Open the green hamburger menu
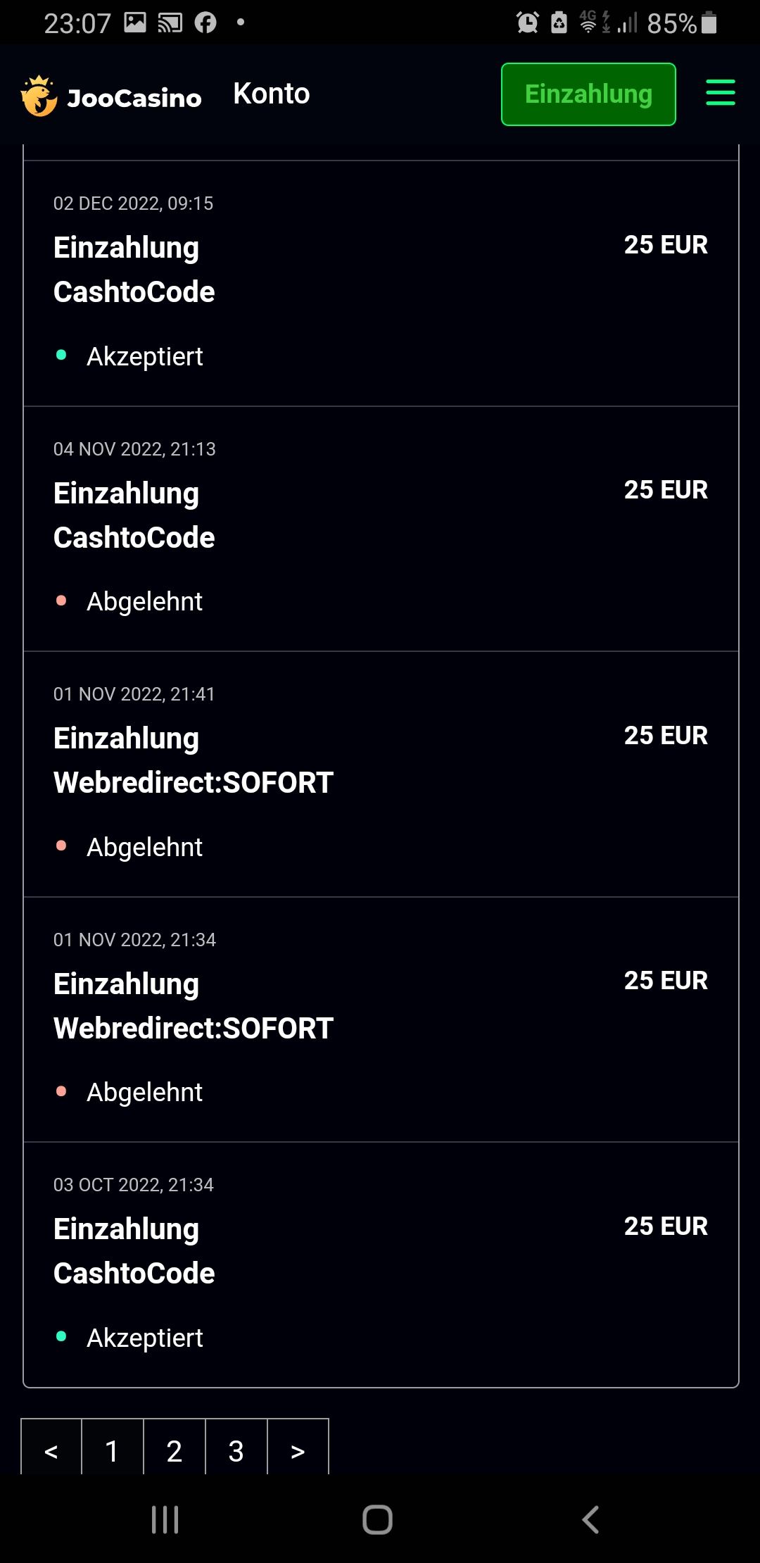The height and width of the screenshot is (1563, 760). [720, 93]
